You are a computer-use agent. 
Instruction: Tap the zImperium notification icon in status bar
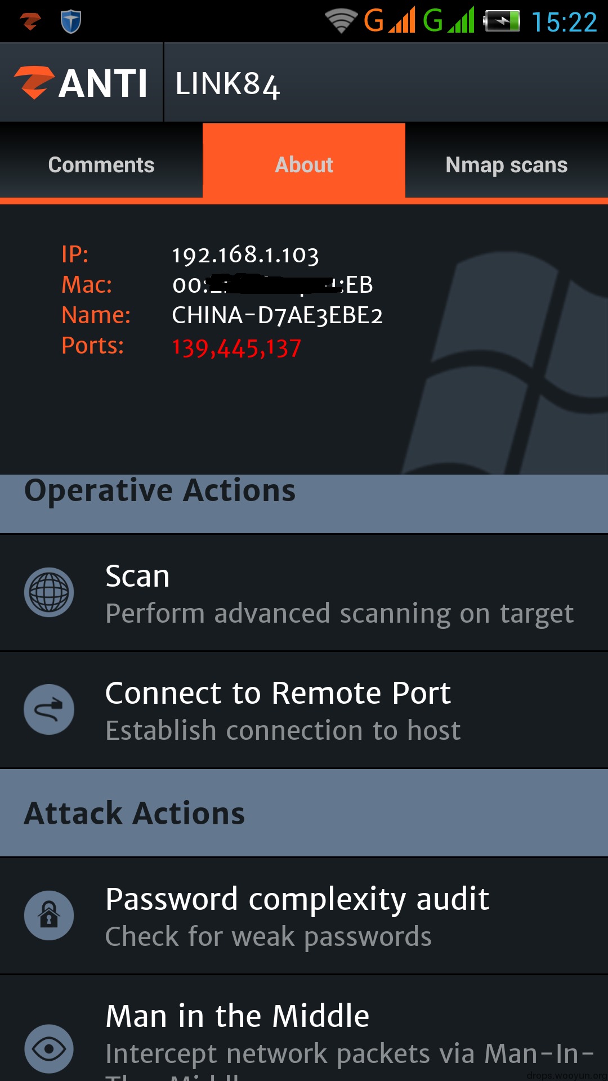click(30, 21)
